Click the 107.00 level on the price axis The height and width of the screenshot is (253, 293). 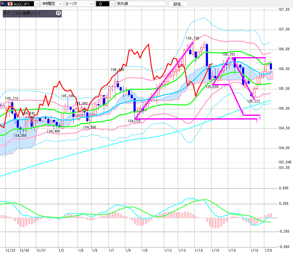tap(284, 30)
